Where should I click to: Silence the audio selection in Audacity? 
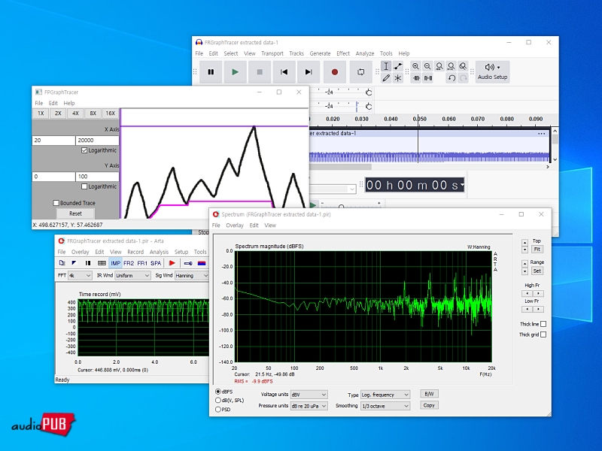click(427, 78)
